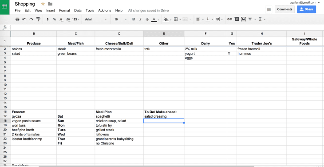Toggle bold formatting

point(134,19)
